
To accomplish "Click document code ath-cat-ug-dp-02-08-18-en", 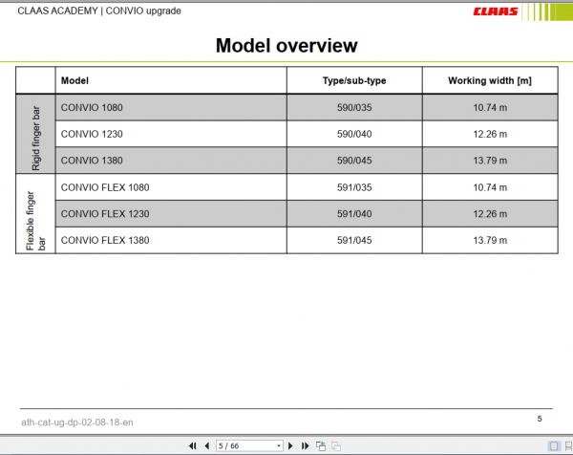I will 77,422.
